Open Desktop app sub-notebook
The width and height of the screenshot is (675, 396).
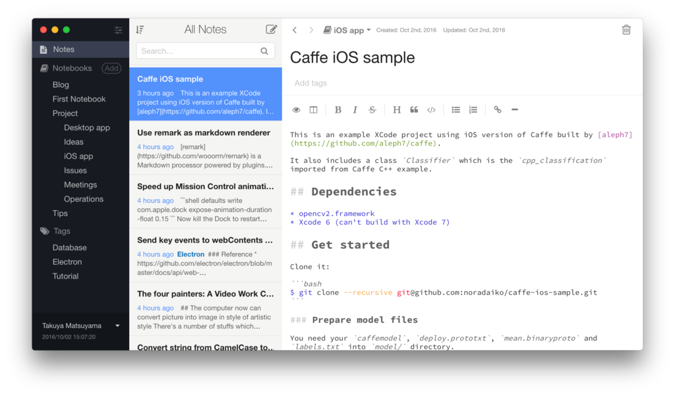(87, 127)
